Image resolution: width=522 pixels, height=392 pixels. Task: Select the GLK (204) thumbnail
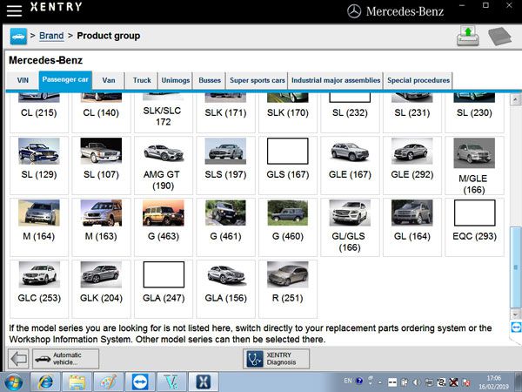tap(101, 274)
